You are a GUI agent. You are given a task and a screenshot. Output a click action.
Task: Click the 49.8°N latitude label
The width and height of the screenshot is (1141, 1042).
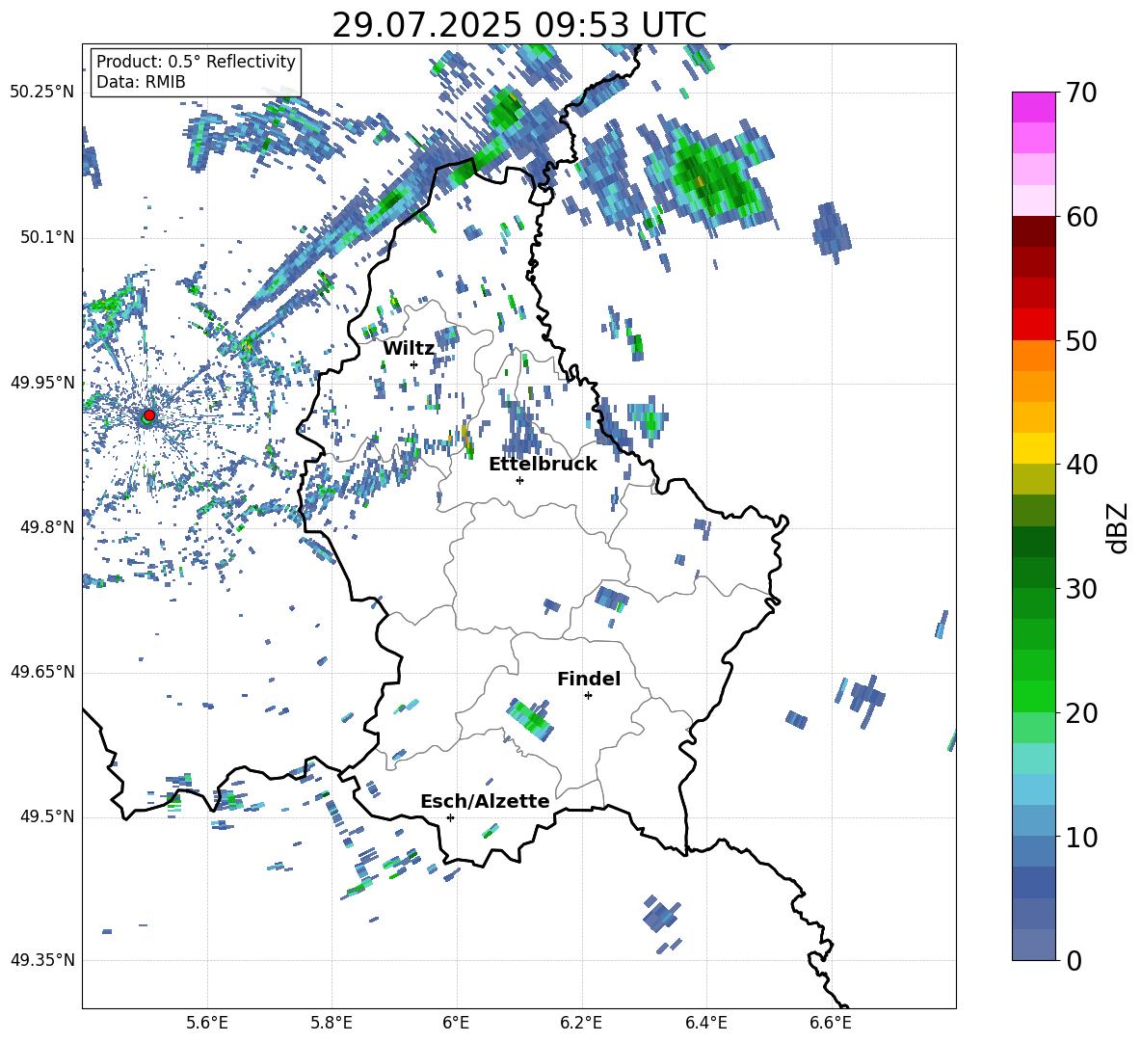pos(47,527)
